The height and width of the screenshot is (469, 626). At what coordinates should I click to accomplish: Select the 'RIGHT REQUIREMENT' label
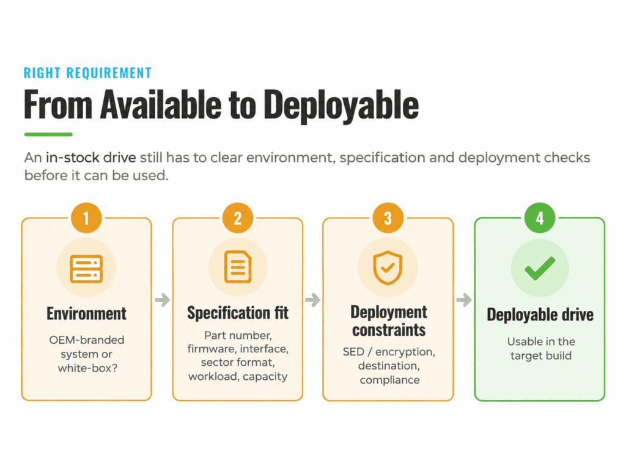(x=88, y=73)
